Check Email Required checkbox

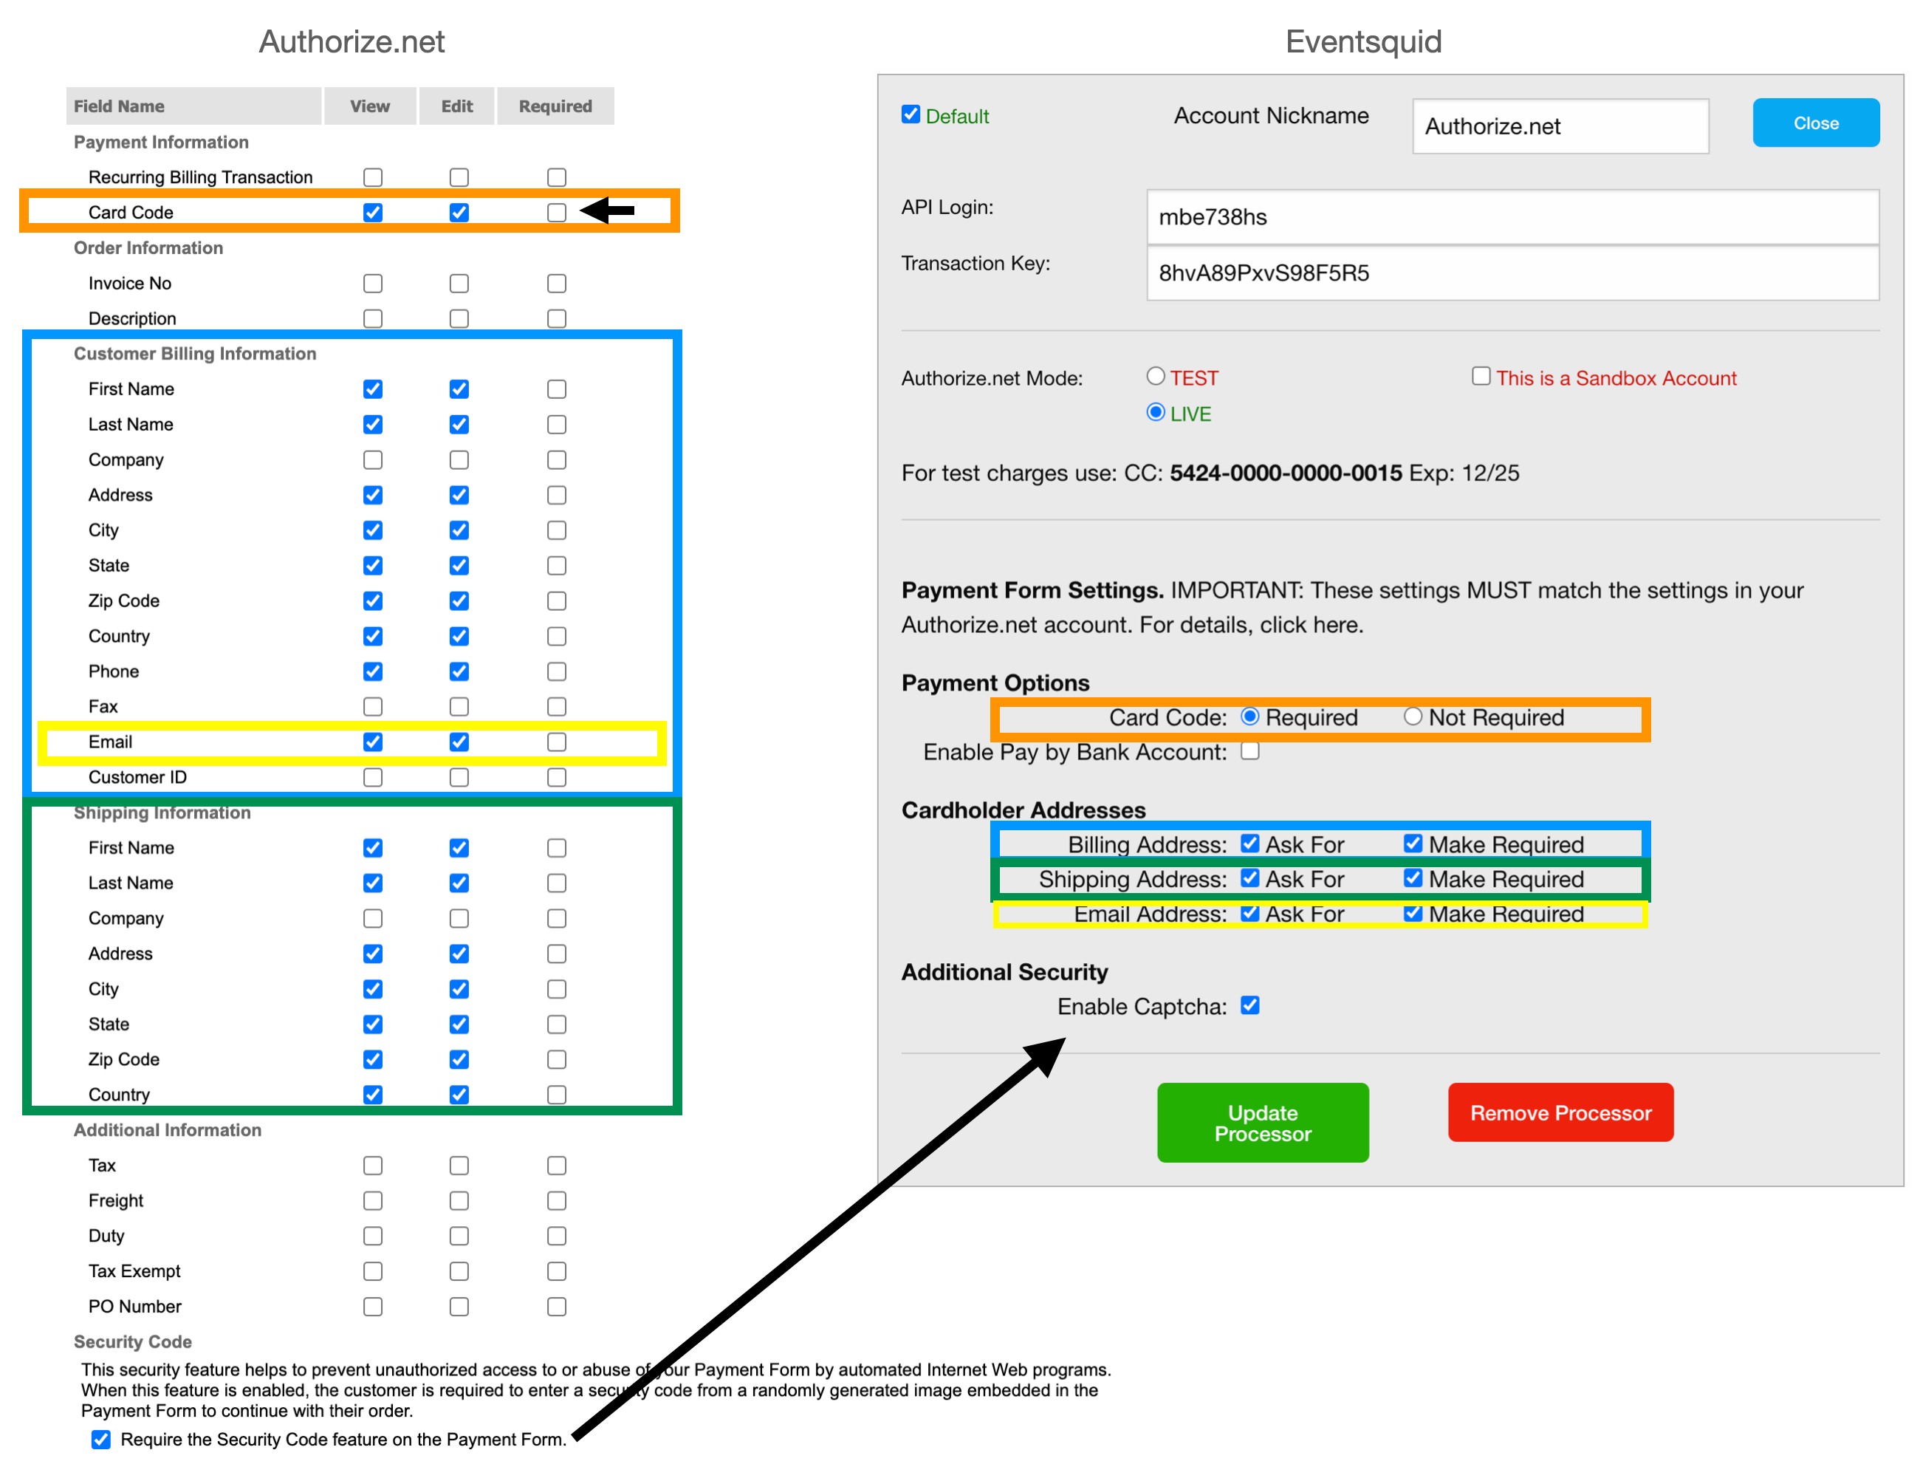click(556, 742)
